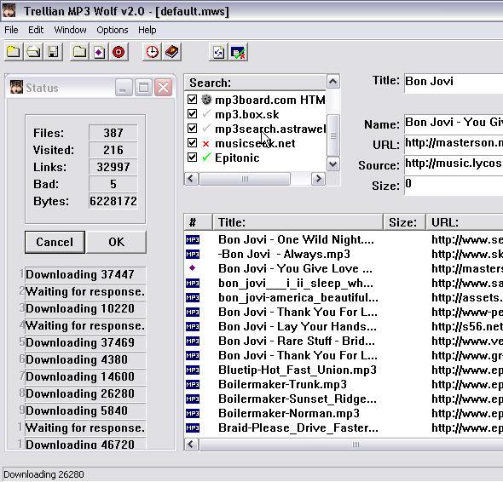Open the Options menu
Image resolution: width=503 pixels, height=482 pixels.
click(x=113, y=30)
